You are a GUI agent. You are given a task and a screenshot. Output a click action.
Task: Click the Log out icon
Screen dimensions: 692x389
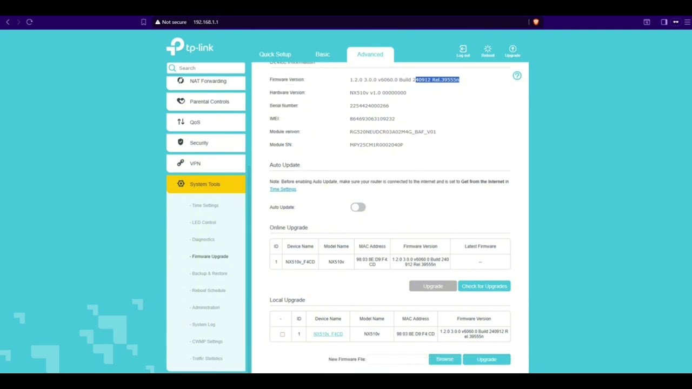coord(463,51)
